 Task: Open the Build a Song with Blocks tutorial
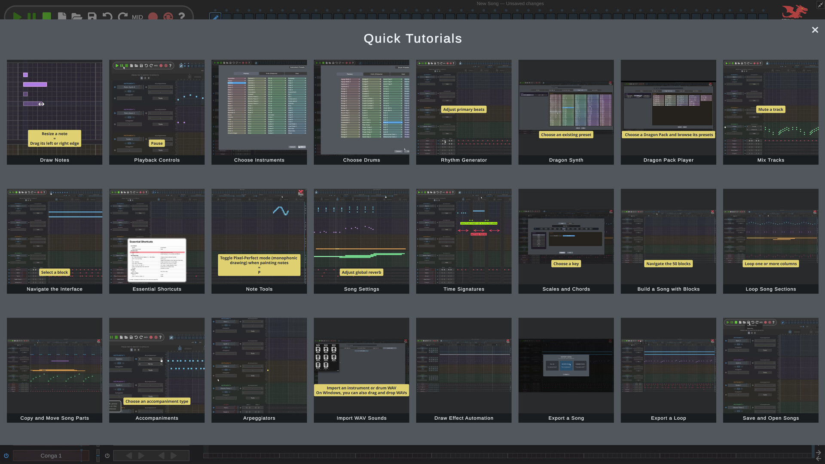click(x=668, y=241)
